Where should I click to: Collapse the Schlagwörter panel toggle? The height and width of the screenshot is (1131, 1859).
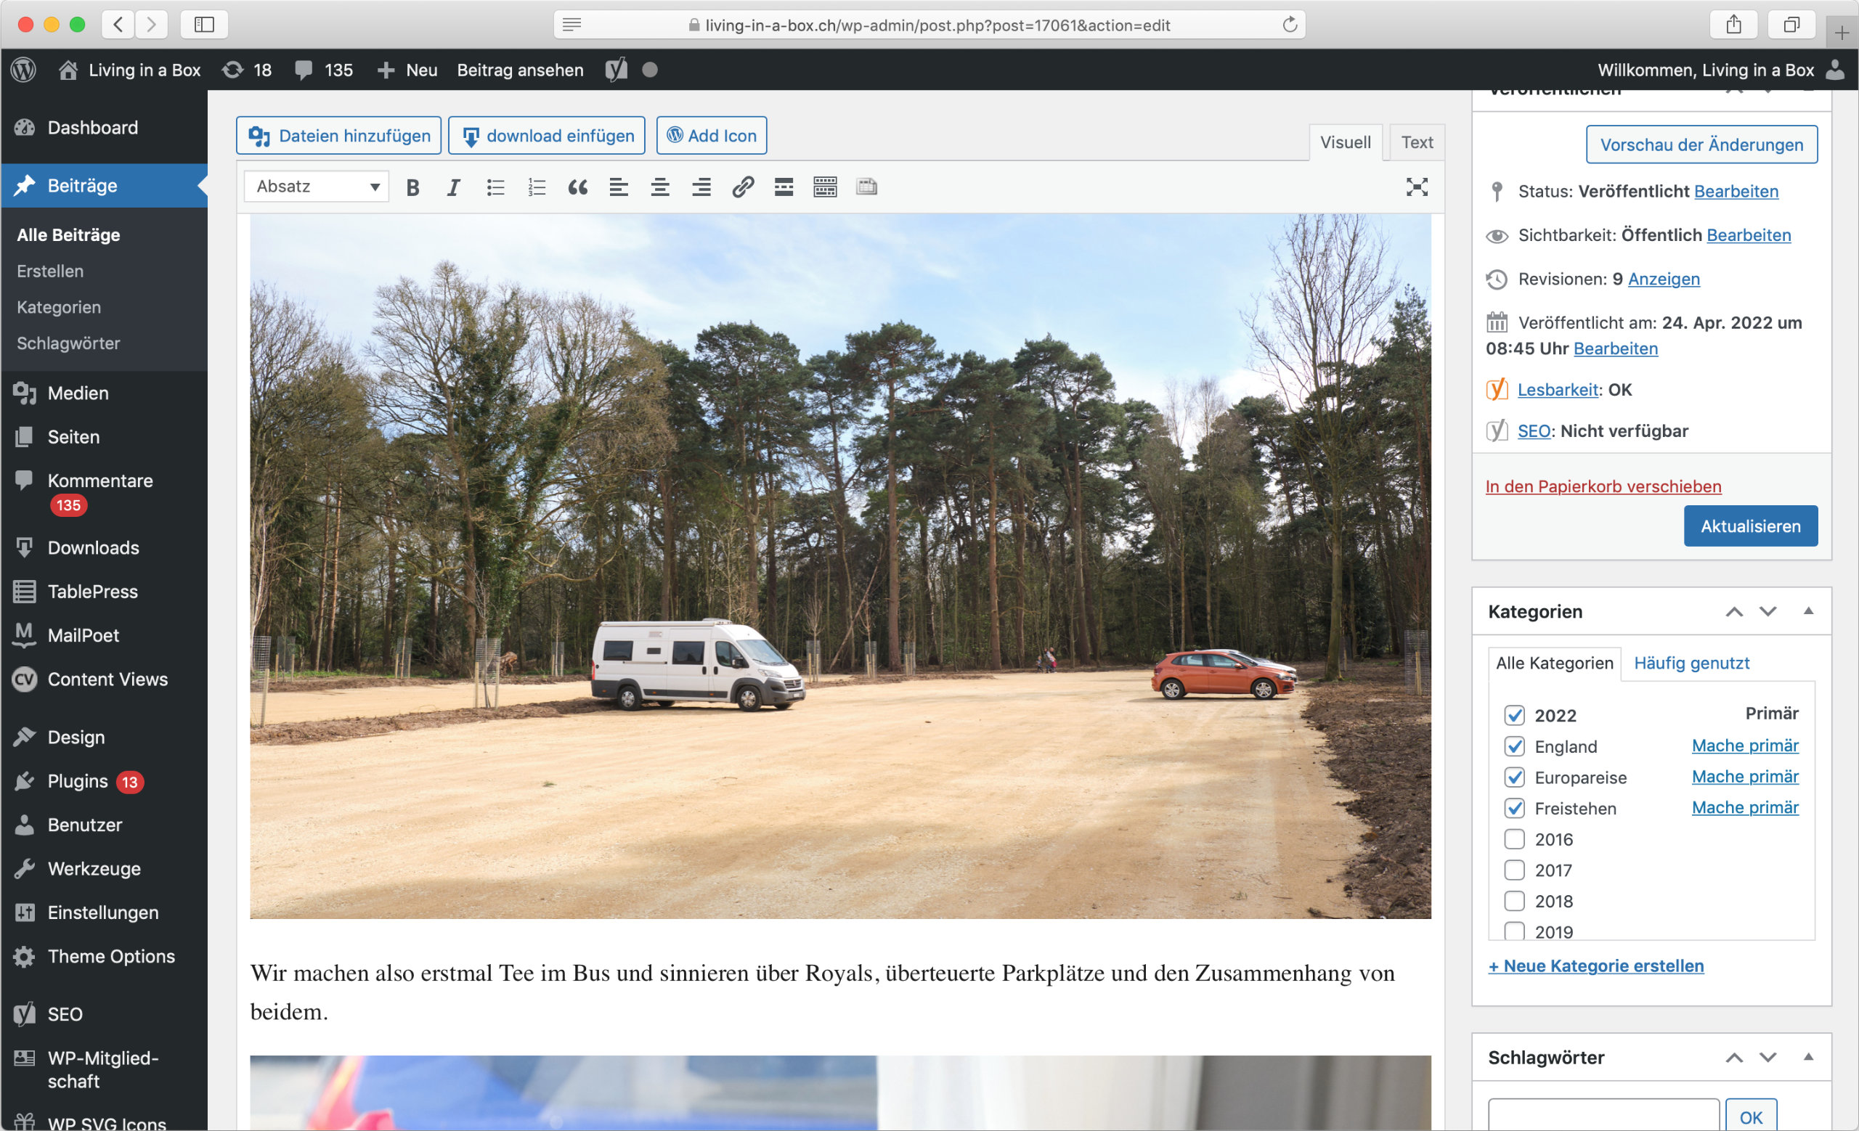(1807, 1057)
